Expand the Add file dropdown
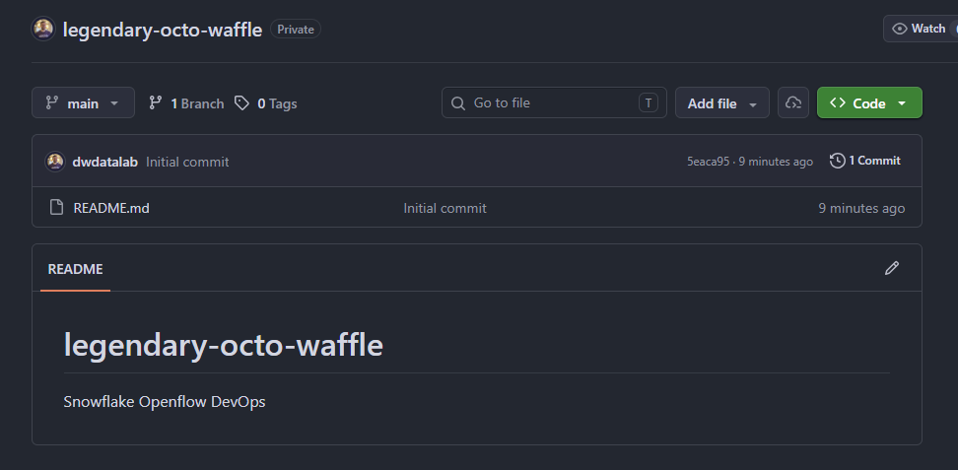The width and height of the screenshot is (958, 470). pos(722,102)
